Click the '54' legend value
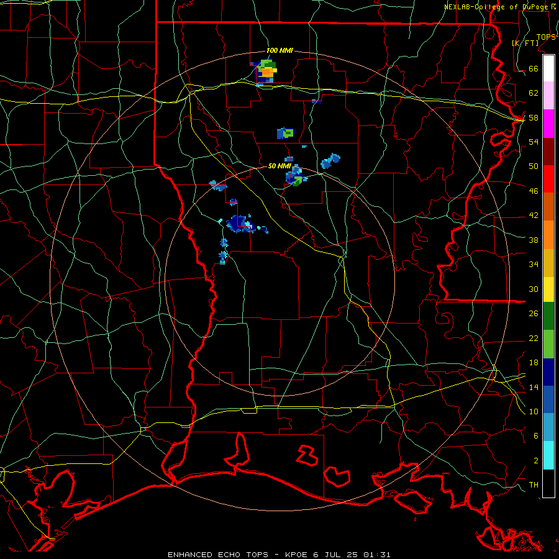 pos(534,142)
